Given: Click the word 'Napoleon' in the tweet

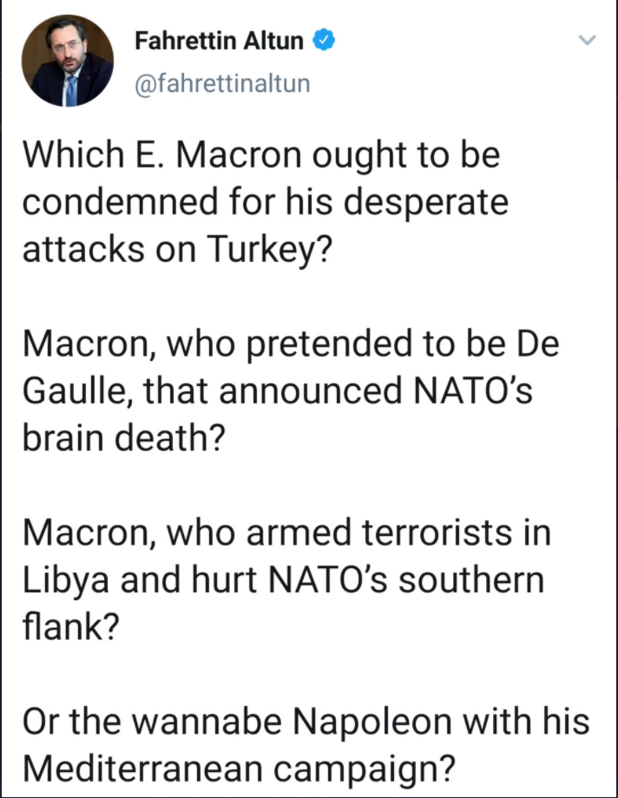Looking at the screenshot, I should (371, 723).
